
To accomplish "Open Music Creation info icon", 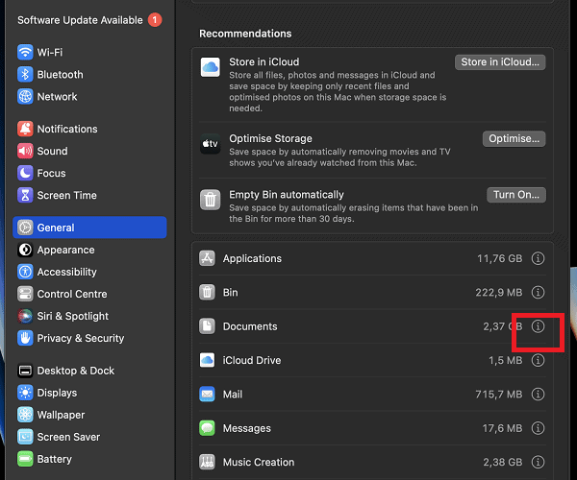I will pyautogui.click(x=538, y=462).
